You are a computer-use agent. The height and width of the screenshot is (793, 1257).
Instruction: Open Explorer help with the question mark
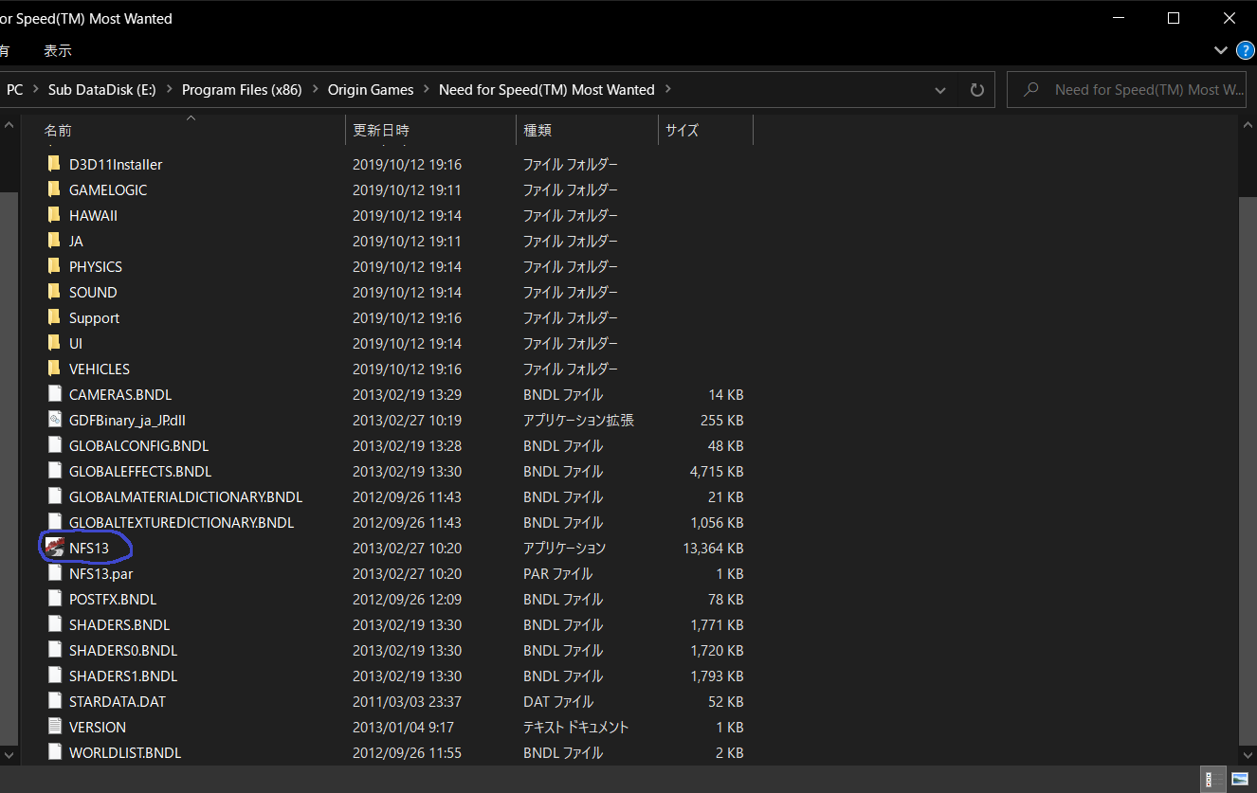coord(1245,49)
